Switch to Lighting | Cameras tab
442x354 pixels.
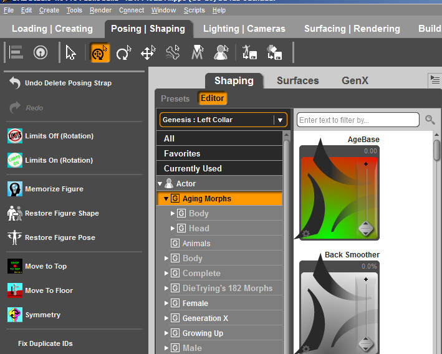[244, 29]
